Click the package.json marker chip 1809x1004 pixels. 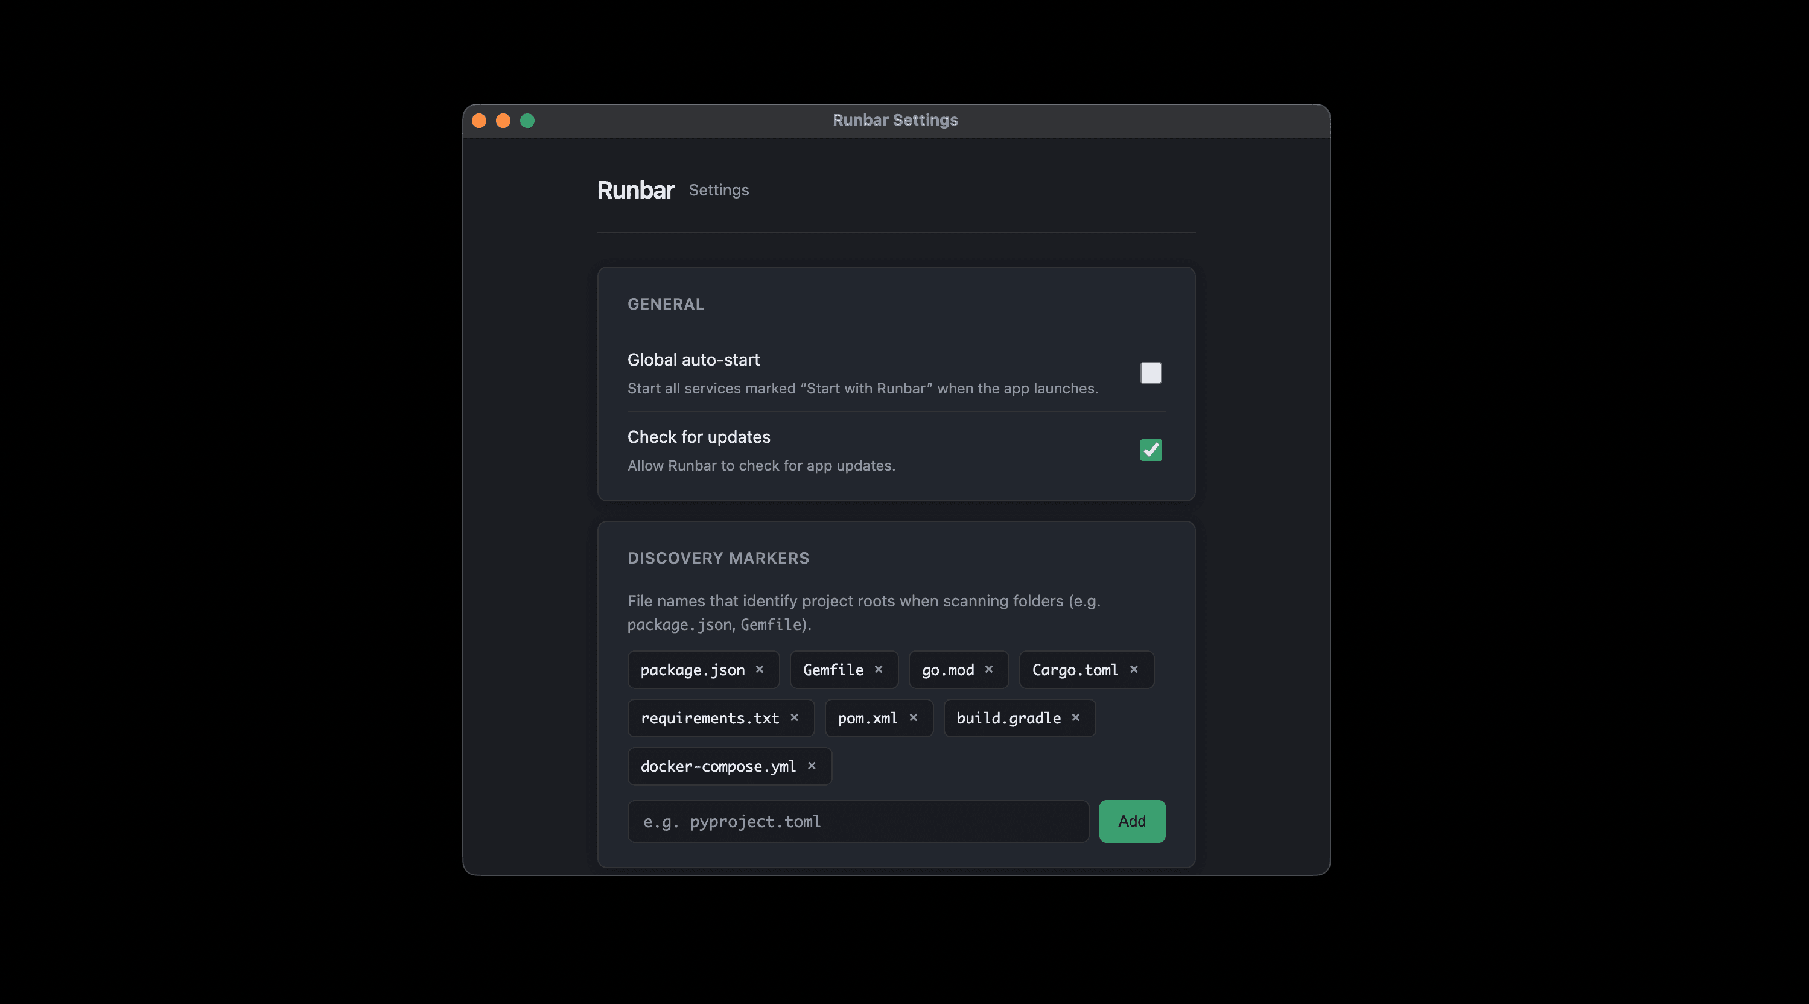pyautogui.click(x=691, y=670)
